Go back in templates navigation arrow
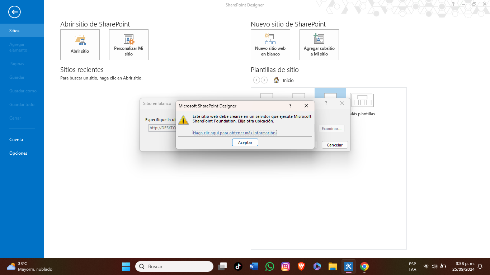 pos(256,80)
